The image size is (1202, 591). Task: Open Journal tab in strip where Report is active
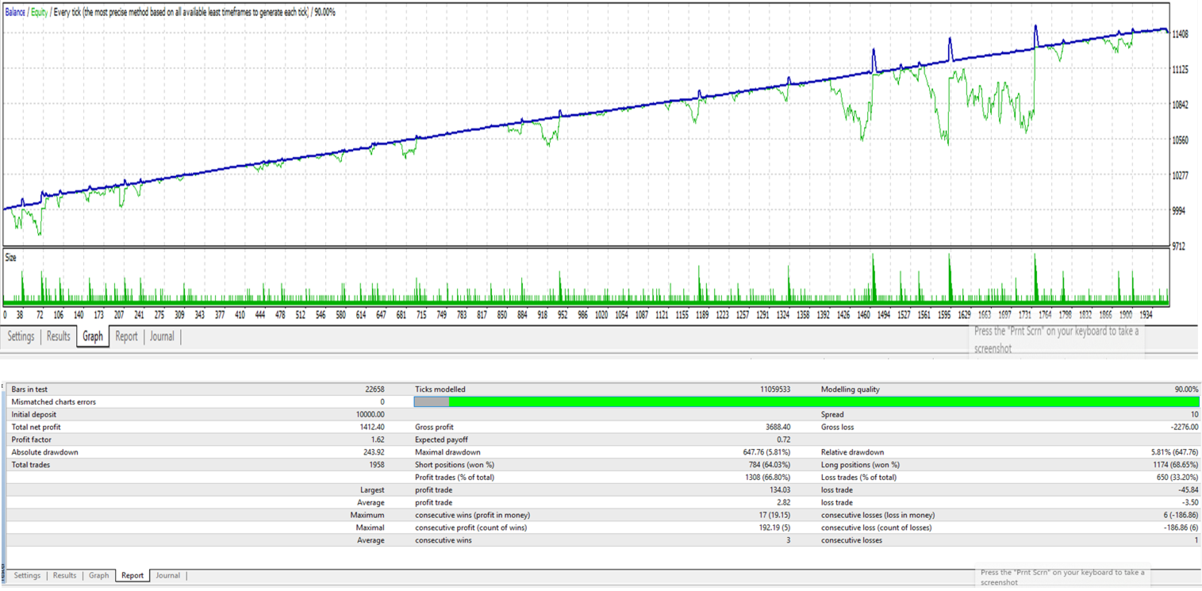(167, 575)
